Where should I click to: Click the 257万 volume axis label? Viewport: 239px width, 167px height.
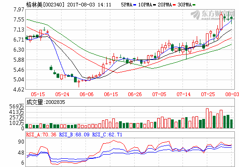[x=17, y=118]
